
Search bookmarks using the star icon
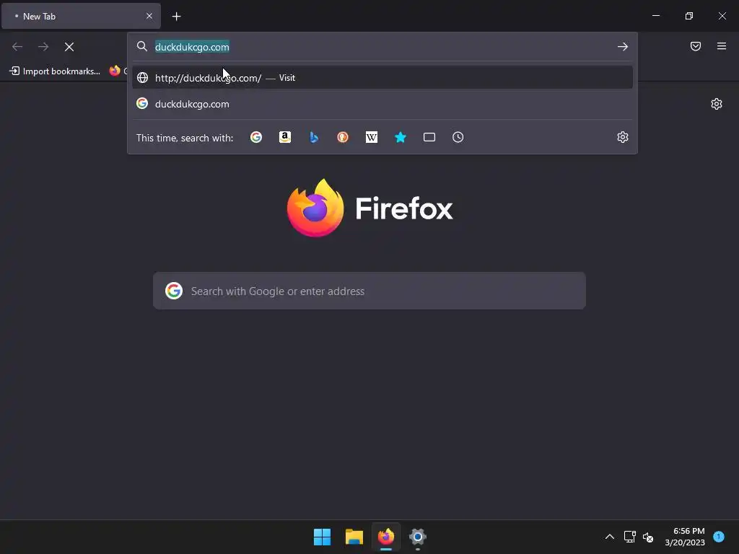[x=400, y=137]
